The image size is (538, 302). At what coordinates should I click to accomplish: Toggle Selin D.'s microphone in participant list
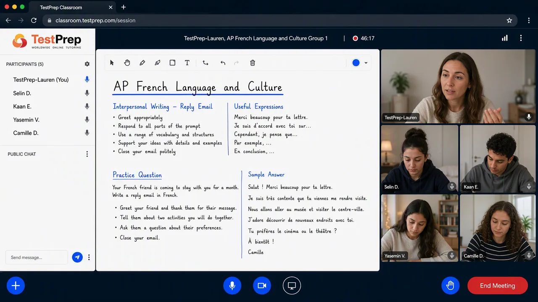(87, 93)
